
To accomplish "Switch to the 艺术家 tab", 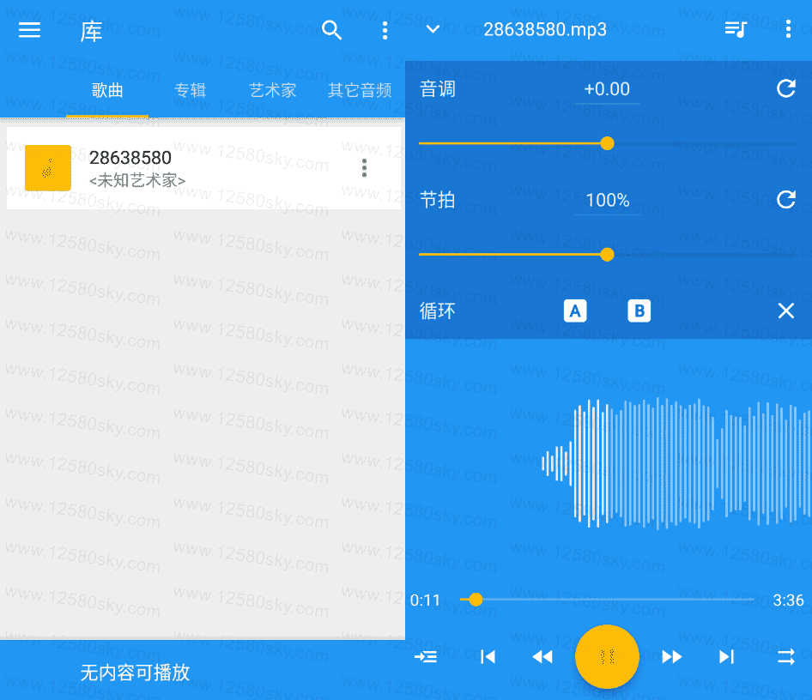I will pyautogui.click(x=273, y=90).
